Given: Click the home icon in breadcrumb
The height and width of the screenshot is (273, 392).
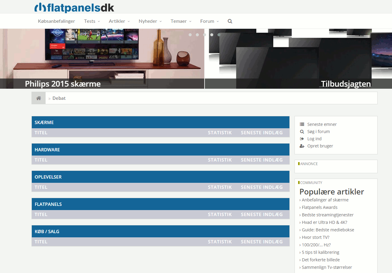Looking at the screenshot, I should [39, 98].
